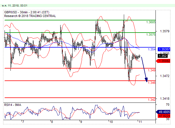Select the black current price tag 1.352
This screenshot has width=175, height=128.
click(x=163, y=56)
